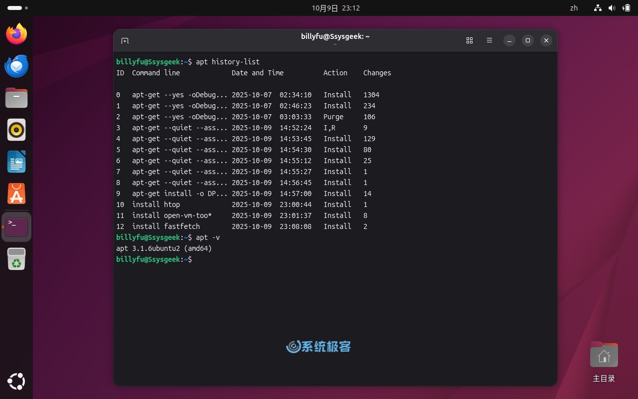Viewport: 638px width, 399px height.
Task: Select the Terminal icon in dock
Action: coord(16,226)
